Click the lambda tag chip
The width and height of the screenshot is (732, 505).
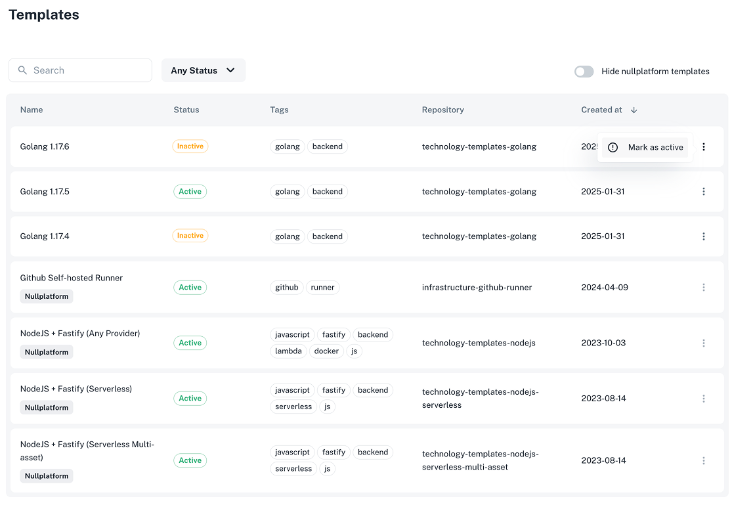(x=288, y=351)
